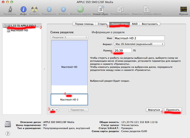
Task: Switch to Восстановить tab
Action: (150, 24)
